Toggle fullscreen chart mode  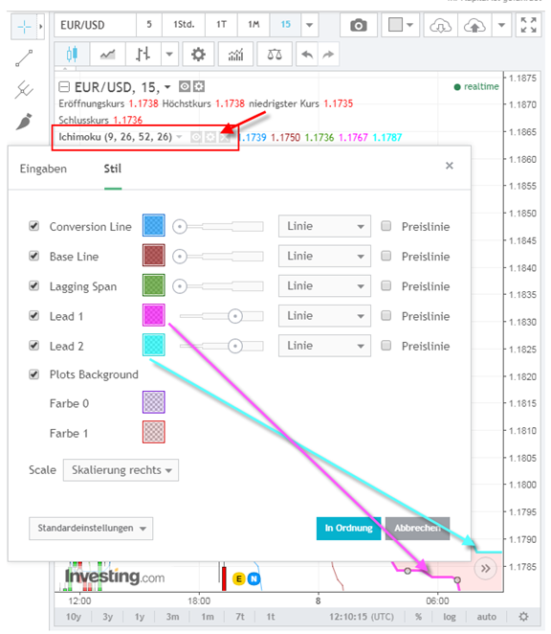(x=528, y=25)
